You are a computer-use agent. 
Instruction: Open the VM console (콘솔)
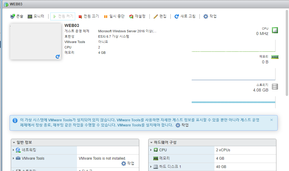click(x=17, y=16)
